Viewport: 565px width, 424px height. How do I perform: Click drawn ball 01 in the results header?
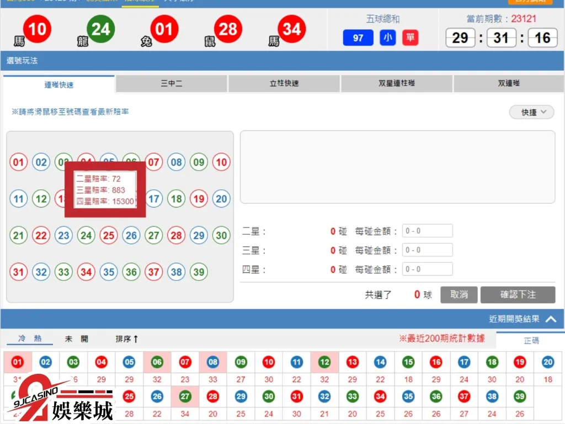(x=164, y=29)
